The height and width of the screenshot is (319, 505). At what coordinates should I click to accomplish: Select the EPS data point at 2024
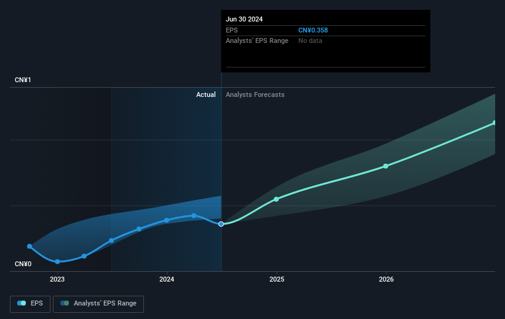point(167,220)
